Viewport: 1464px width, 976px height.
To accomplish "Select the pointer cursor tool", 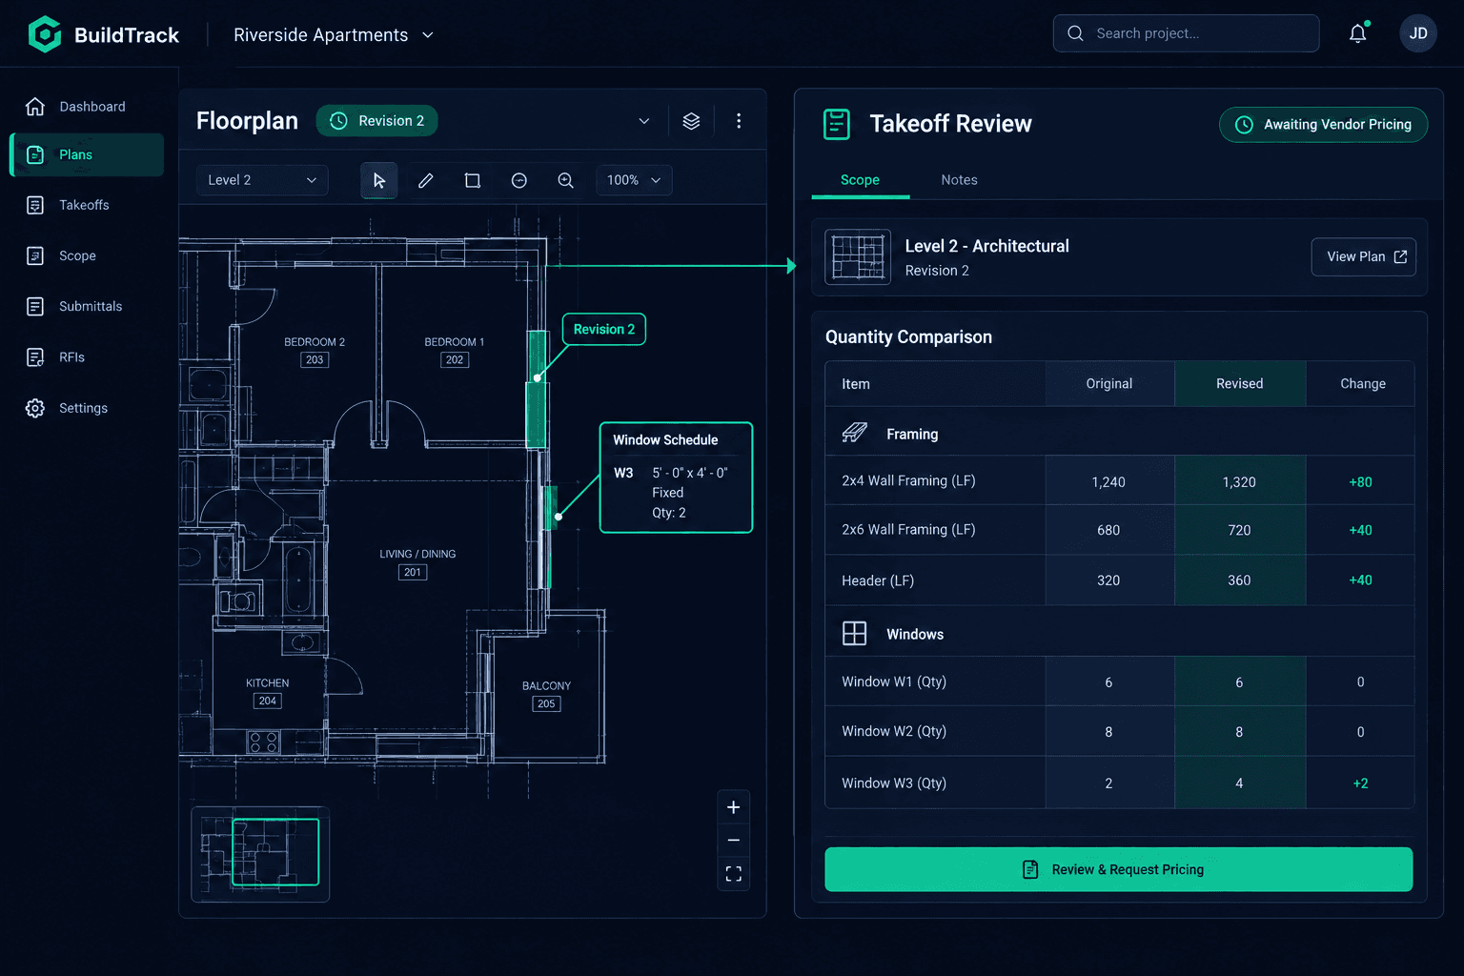I will [378, 180].
